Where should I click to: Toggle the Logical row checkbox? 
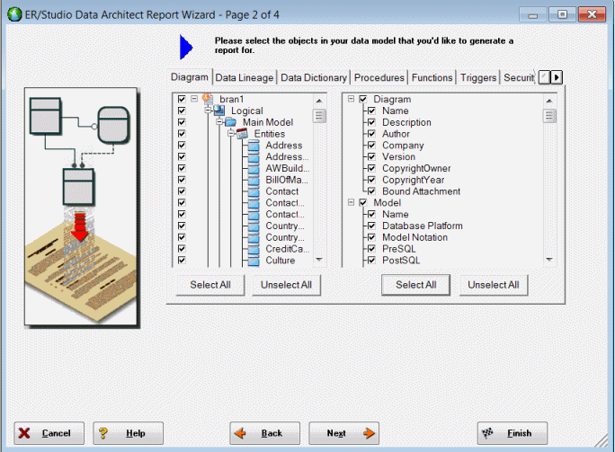click(182, 111)
